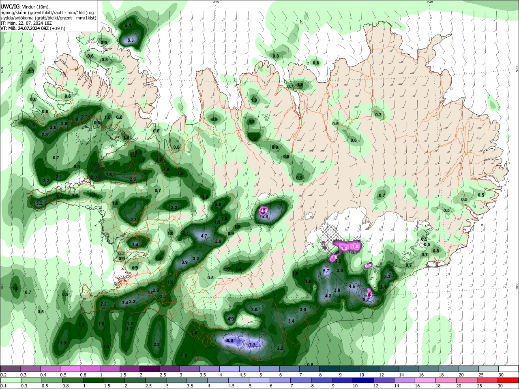The image size is (519, 389).
Task: Select the violet lower swatch labeled 14
Action: [405, 380]
